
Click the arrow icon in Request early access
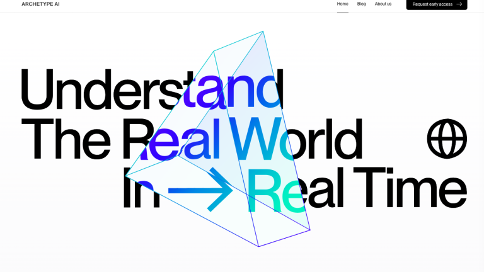(459, 4)
